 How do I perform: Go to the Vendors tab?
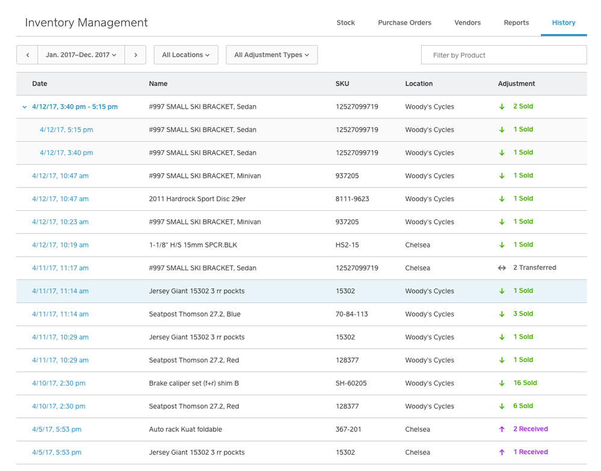coord(467,23)
